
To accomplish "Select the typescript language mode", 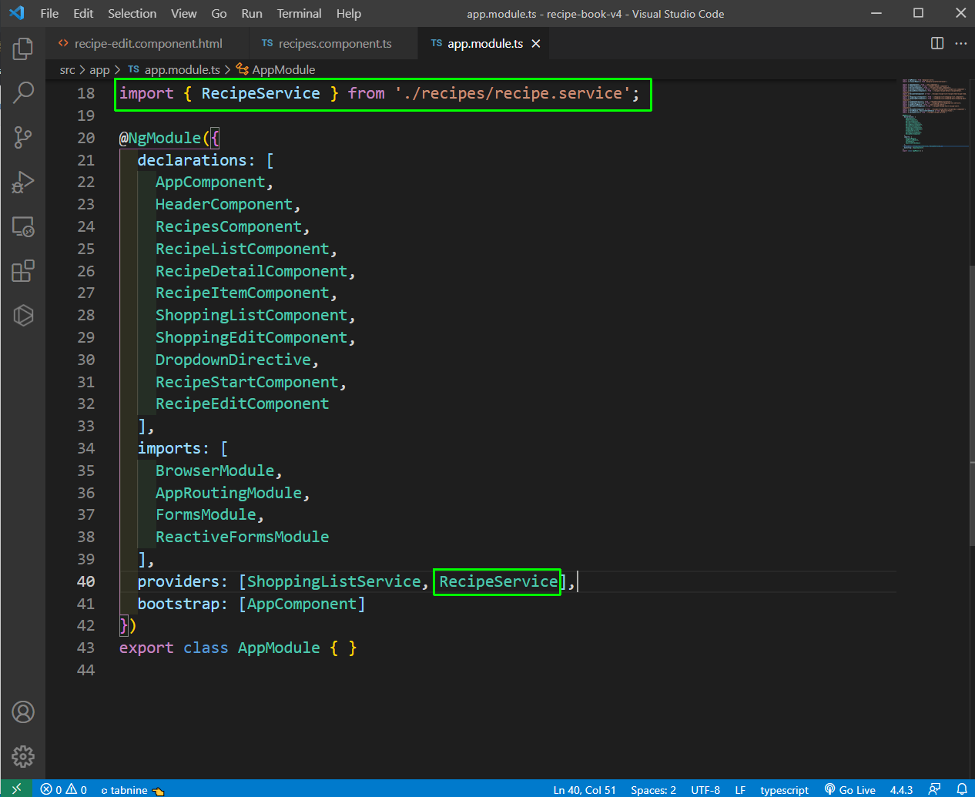I will [x=784, y=789].
